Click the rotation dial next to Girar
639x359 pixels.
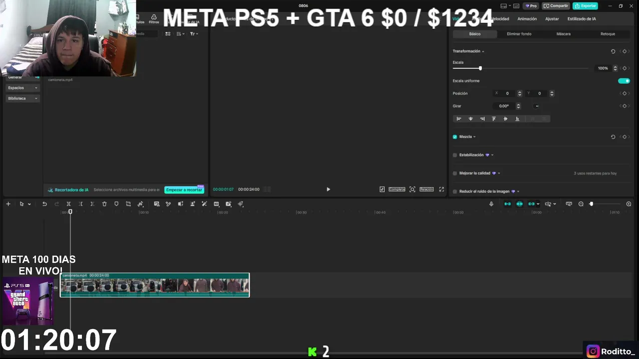click(537, 106)
